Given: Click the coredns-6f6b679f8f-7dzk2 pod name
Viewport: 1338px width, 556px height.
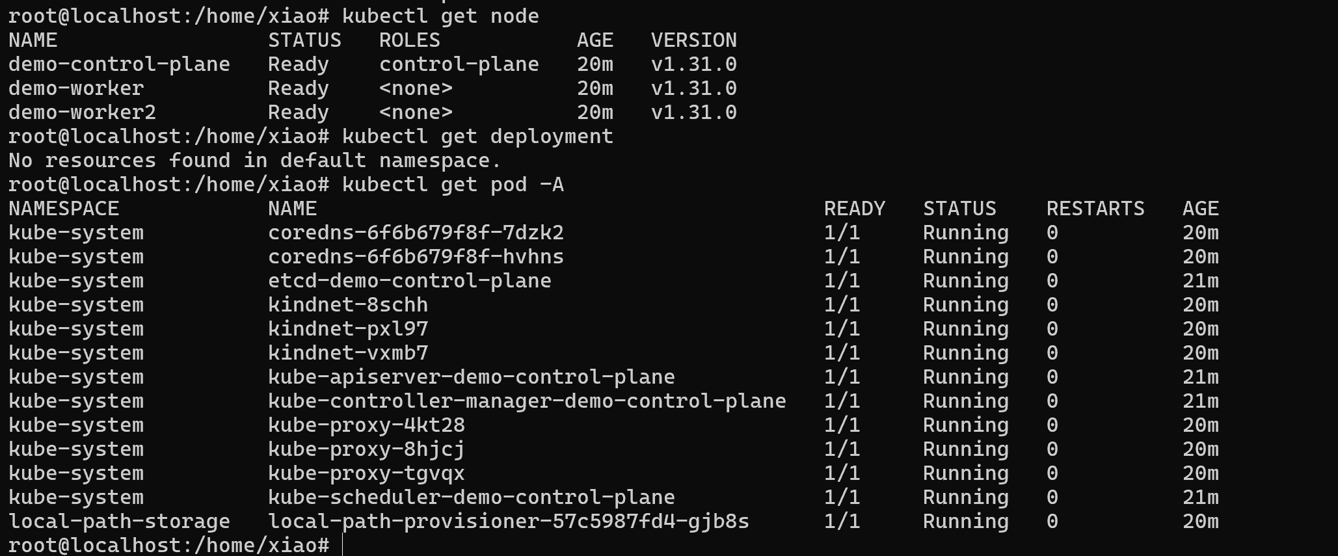Looking at the screenshot, I should (416, 233).
